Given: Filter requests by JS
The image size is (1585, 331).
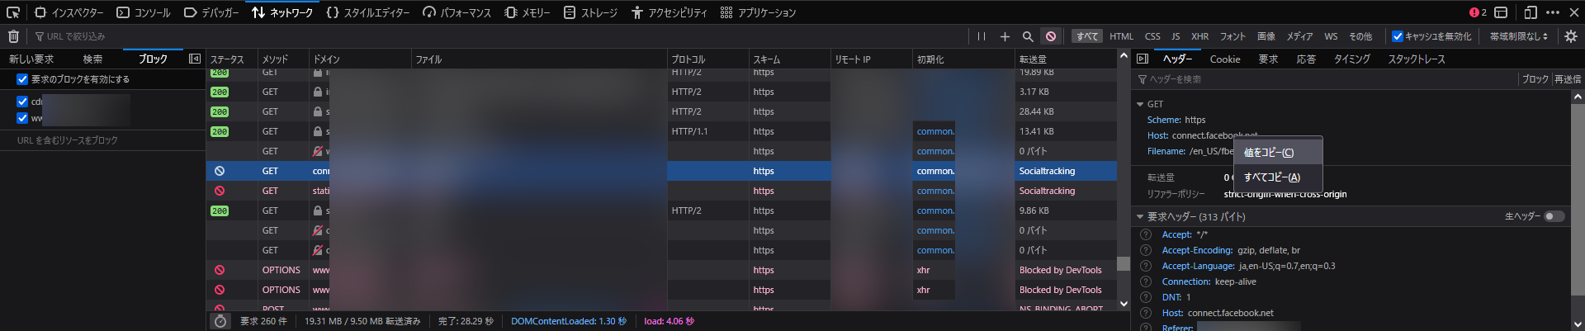Looking at the screenshot, I should click(1176, 36).
